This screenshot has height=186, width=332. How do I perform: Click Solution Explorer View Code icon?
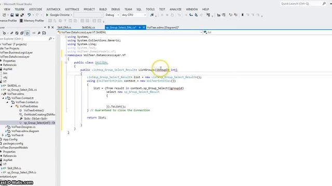[34, 33]
